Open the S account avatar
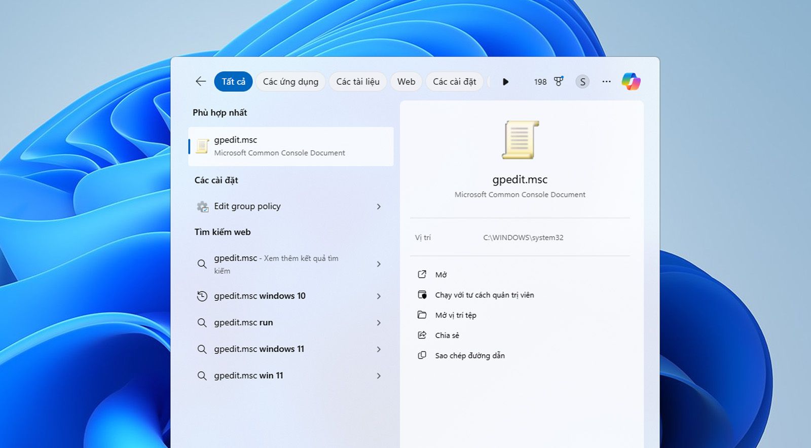Screen dimensions: 811x448 click(582, 82)
